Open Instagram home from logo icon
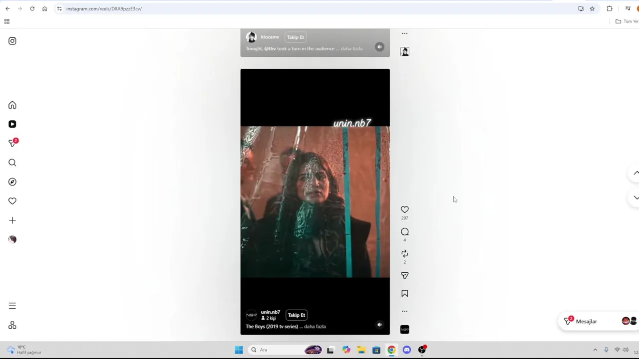Screen dimensions: 639x359 click(x=12, y=41)
